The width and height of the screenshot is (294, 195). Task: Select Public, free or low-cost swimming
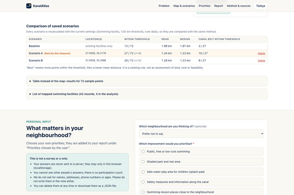click(x=201, y=151)
